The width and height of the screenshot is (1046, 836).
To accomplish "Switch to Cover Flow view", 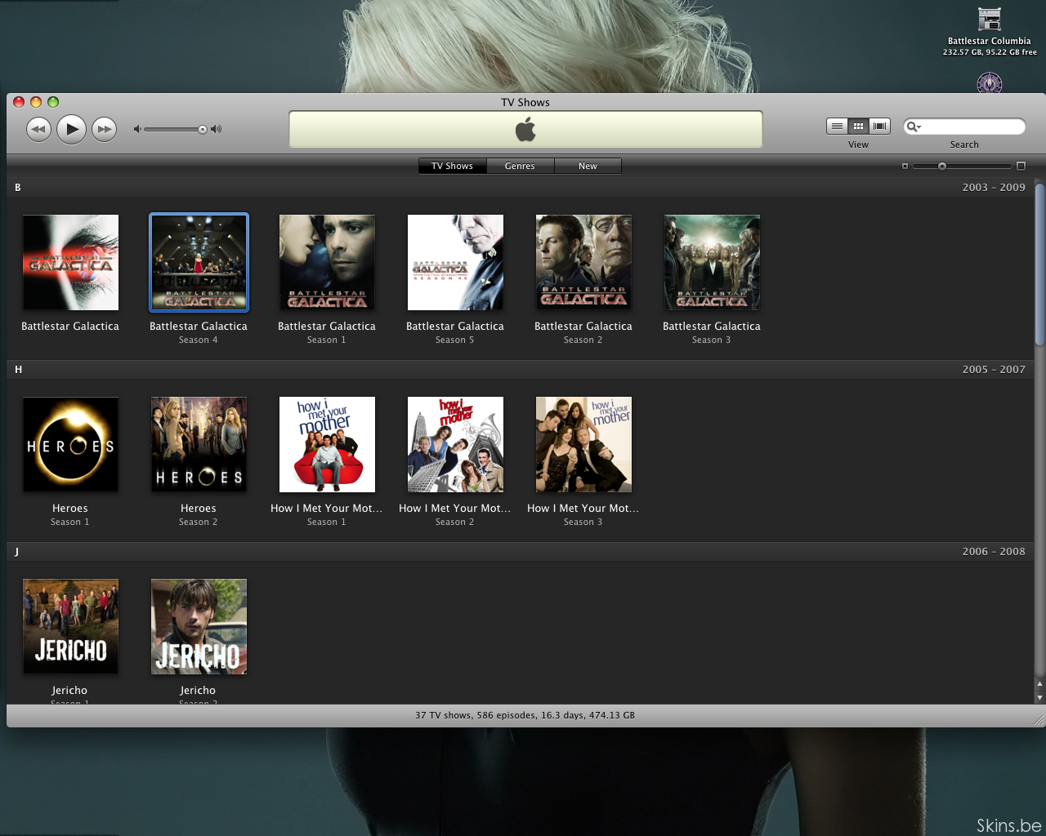I will coord(879,126).
